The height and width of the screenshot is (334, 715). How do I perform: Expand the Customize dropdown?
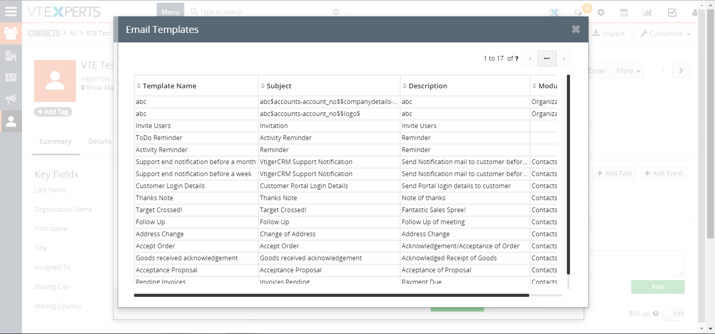click(x=665, y=33)
